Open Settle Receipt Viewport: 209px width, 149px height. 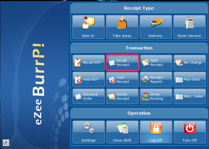coord(122,96)
